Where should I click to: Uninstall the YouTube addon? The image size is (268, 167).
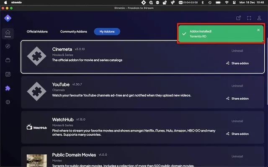[x=237, y=86]
